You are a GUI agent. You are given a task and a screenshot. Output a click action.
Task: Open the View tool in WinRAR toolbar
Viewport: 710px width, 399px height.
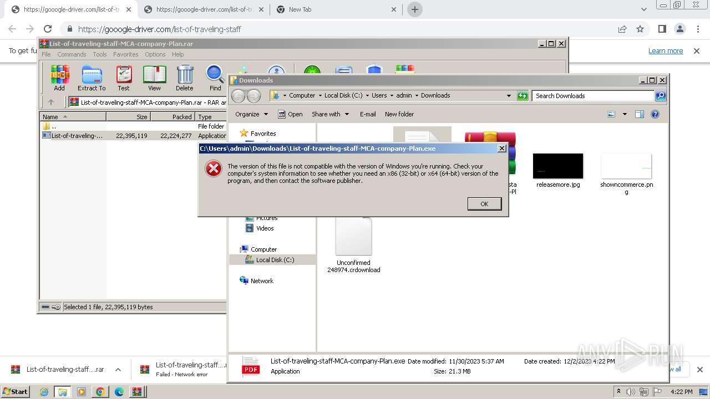coord(154,78)
